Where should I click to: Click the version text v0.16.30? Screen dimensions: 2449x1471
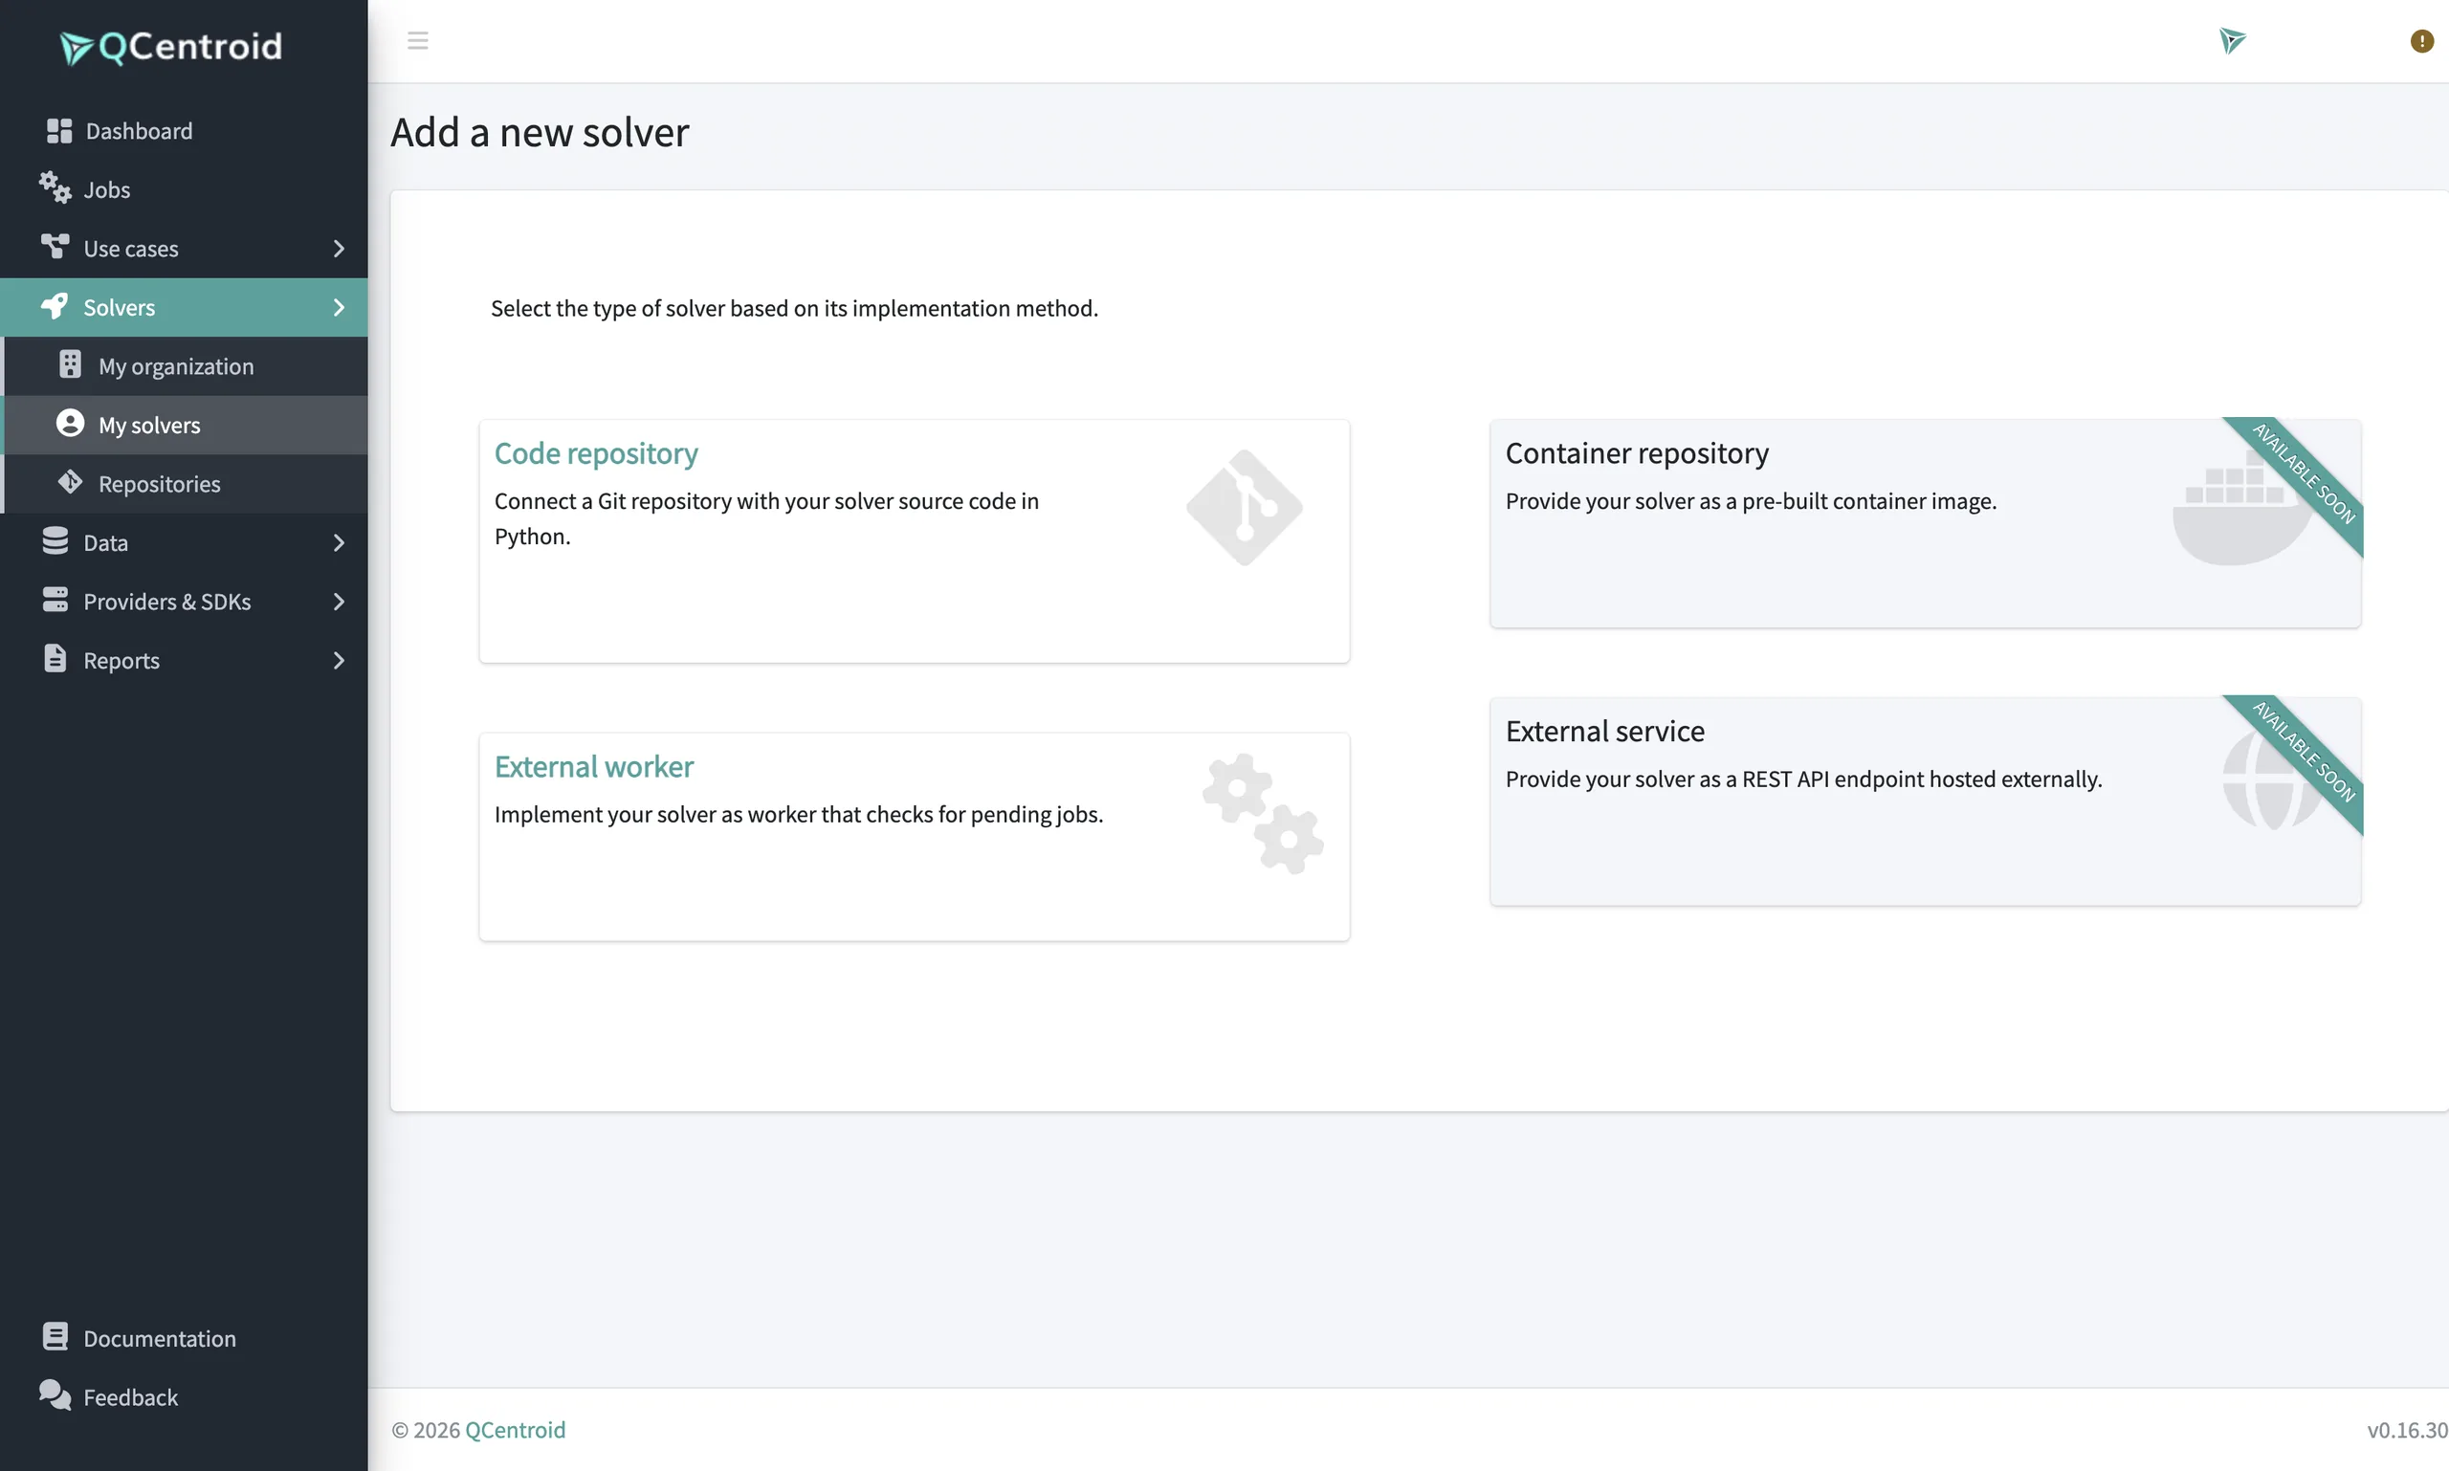2407,1429
